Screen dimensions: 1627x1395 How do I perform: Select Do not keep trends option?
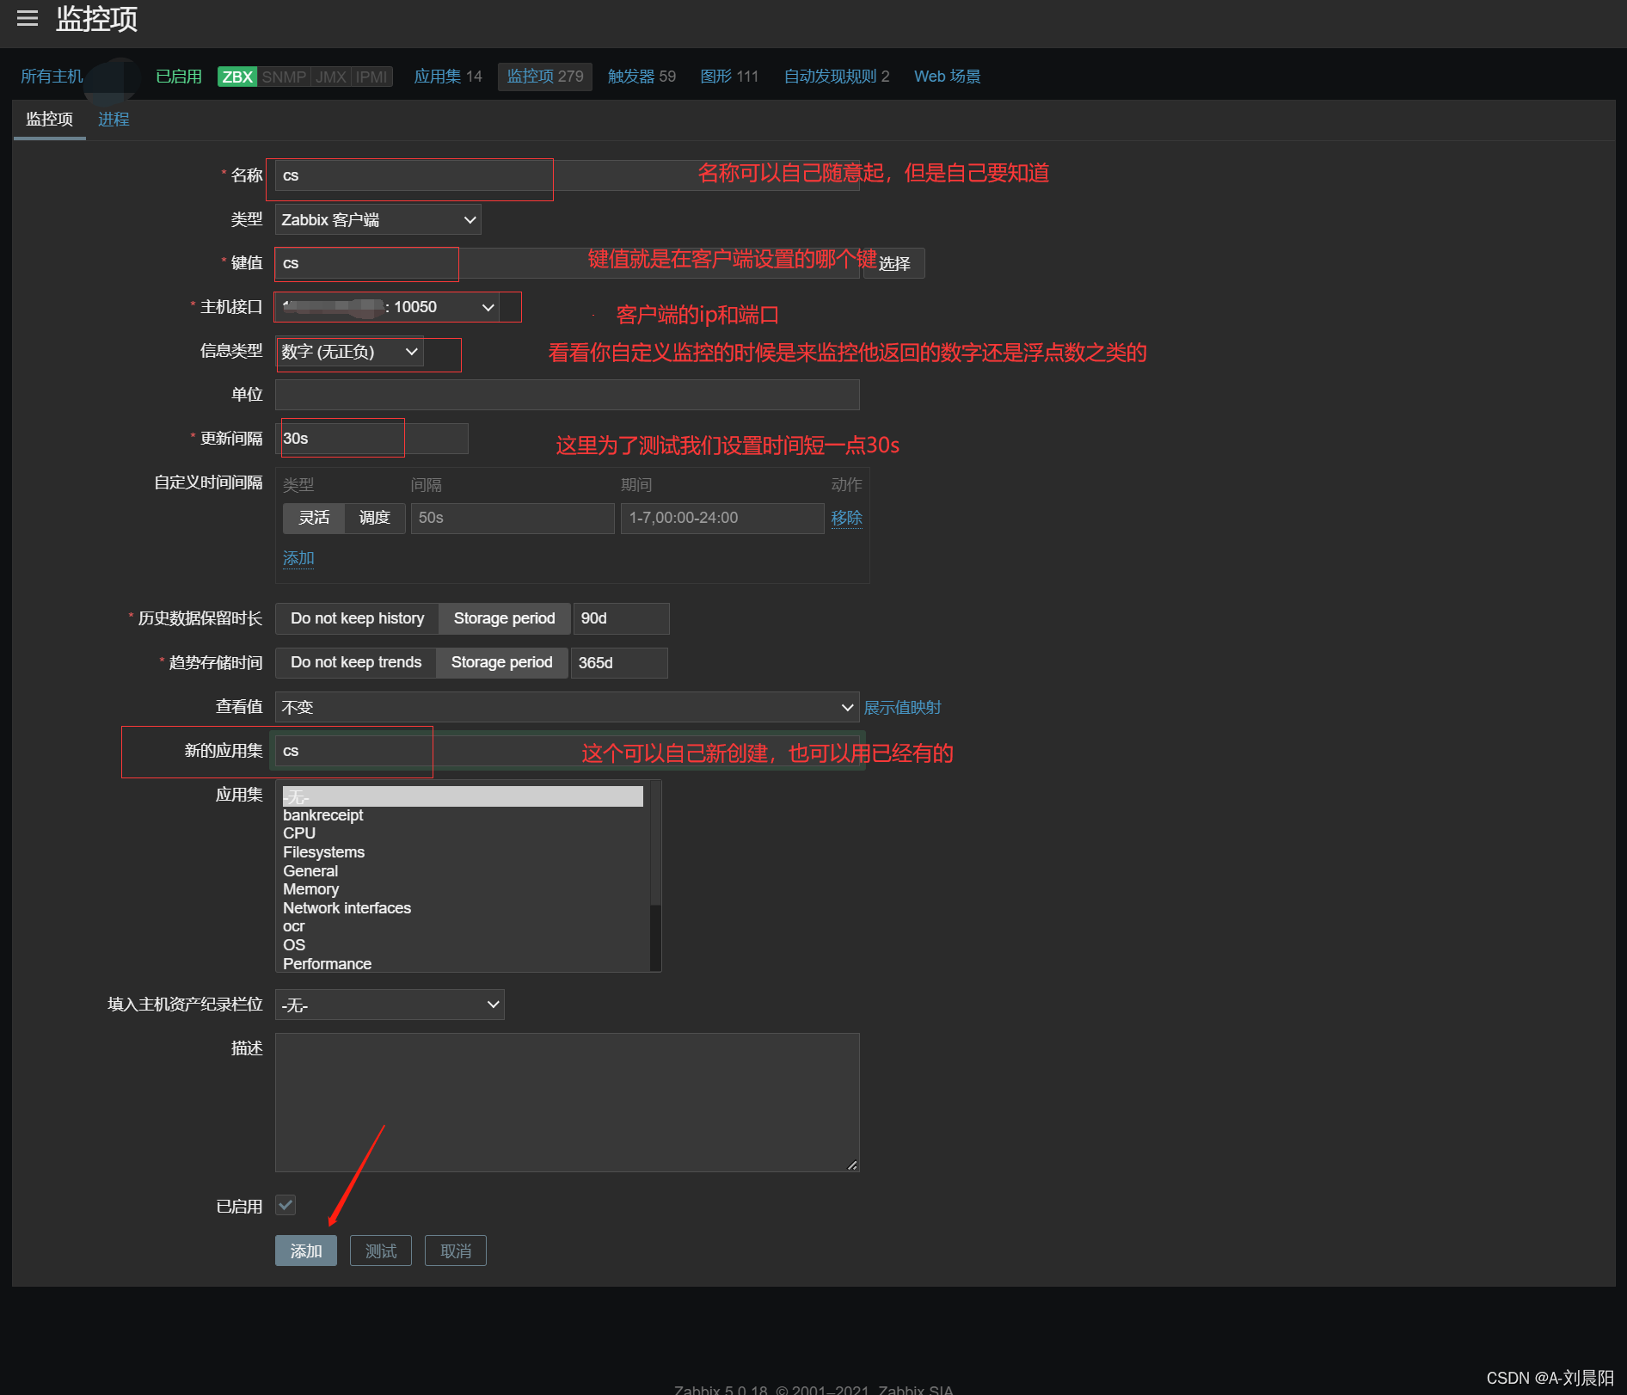point(356,662)
